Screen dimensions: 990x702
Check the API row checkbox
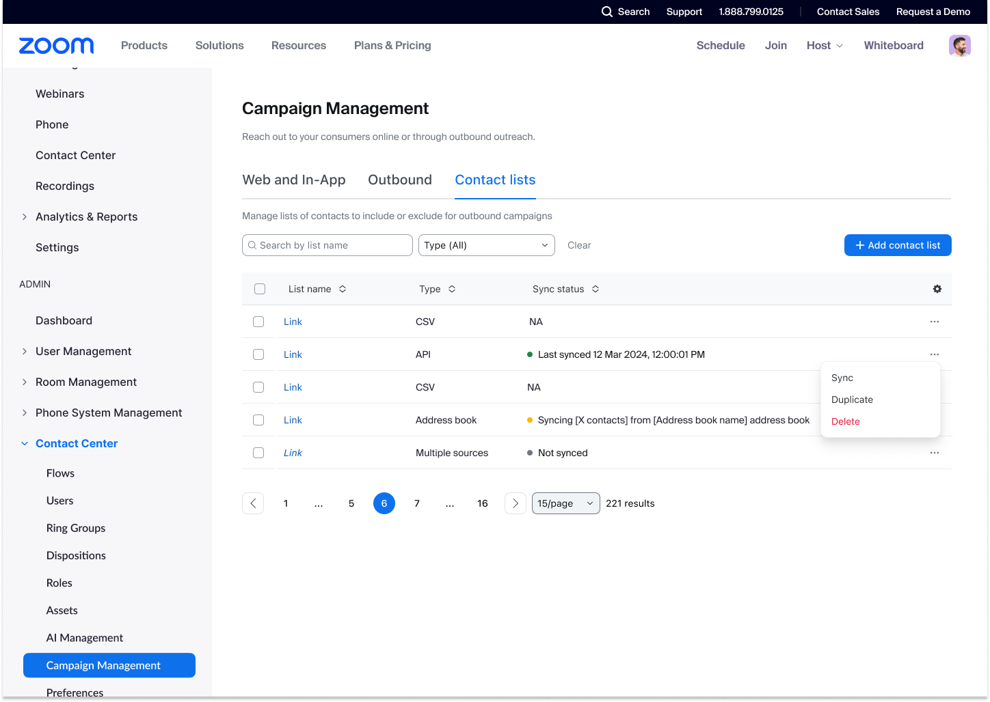click(258, 354)
